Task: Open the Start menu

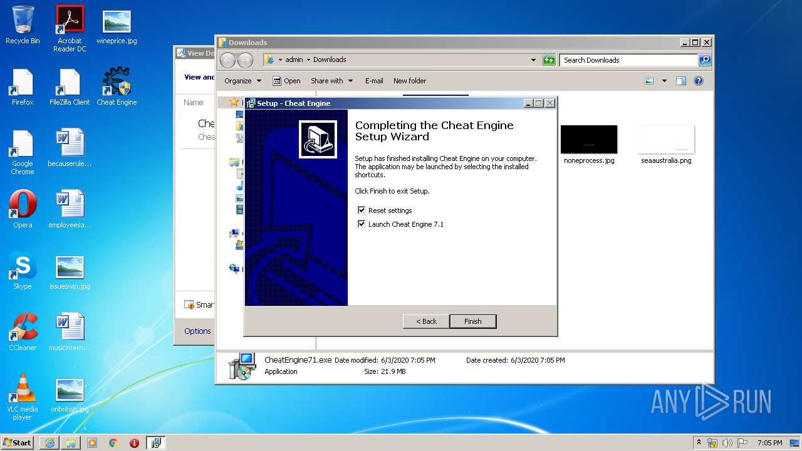Action: pos(18,443)
